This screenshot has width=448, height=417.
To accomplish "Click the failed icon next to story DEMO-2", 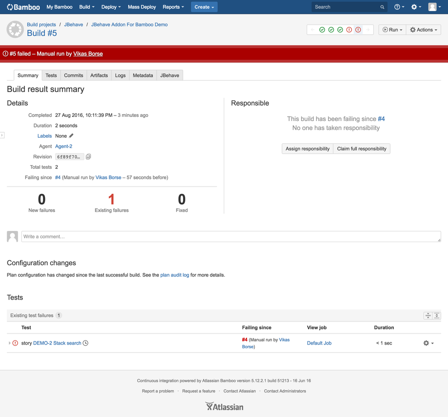I will click(15, 343).
